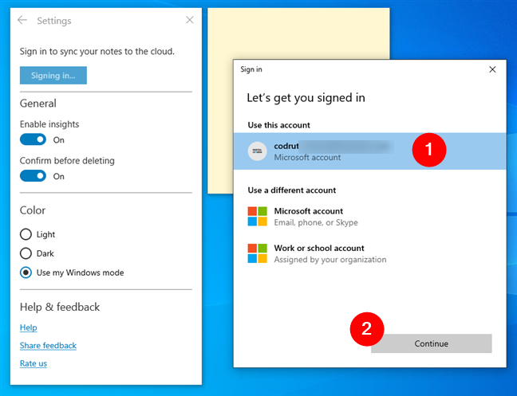This screenshot has height=396, width=517.
Task: Choose Work or school account option
Action: [369, 253]
